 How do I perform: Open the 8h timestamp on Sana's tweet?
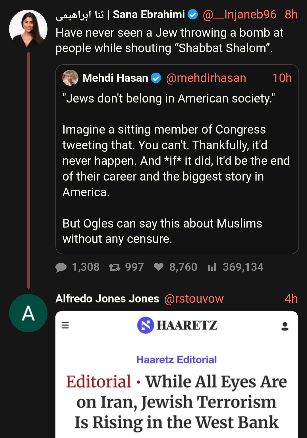(x=291, y=15)
